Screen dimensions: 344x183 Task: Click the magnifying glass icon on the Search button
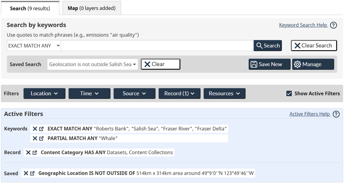tap(260, 45)
